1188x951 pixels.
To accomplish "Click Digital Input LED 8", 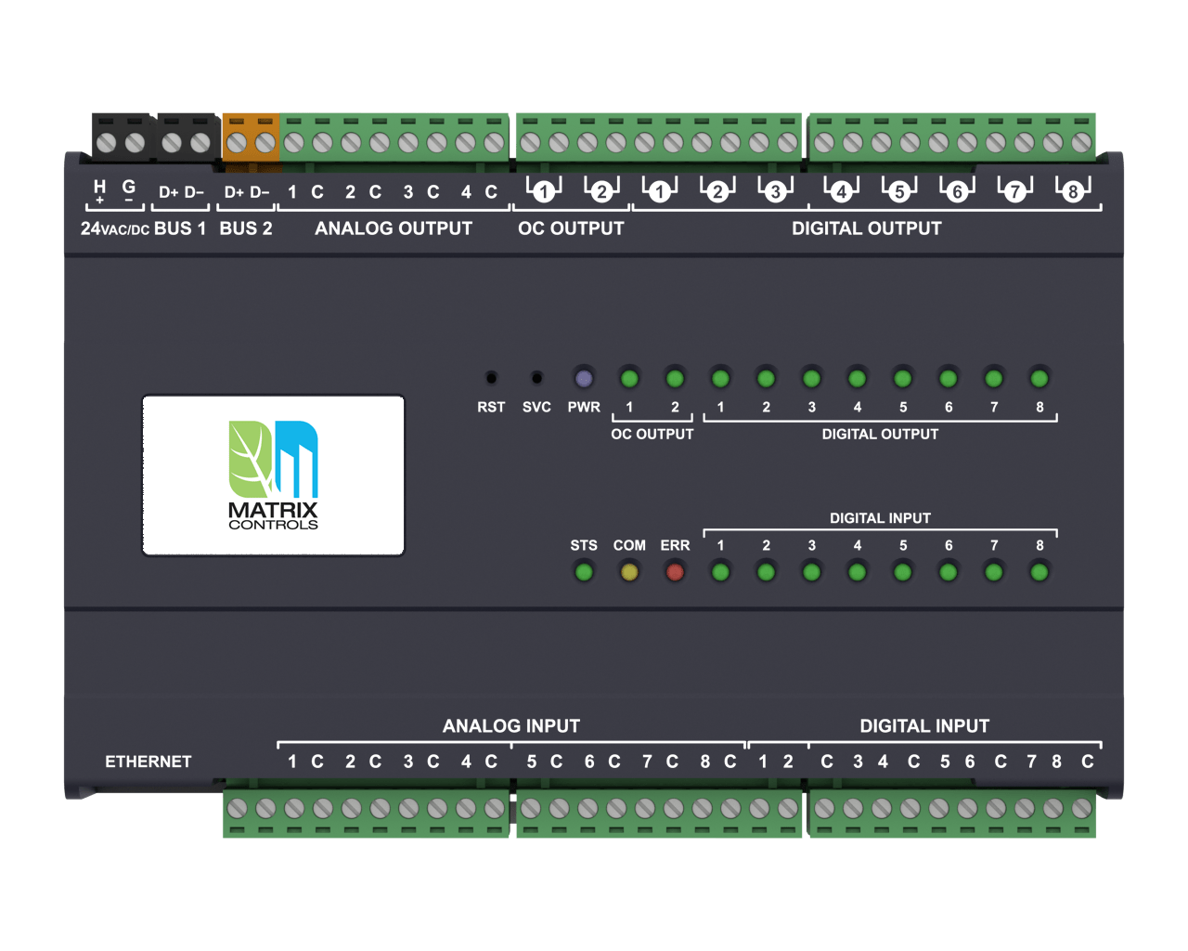I will (x=1039, y=572).
